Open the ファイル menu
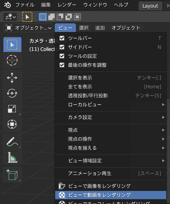This screenshot has height=204, width=170. click(25, 5)
